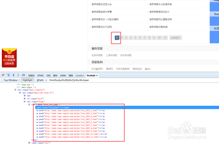Open the 东方融资网 link
This screenshot has height=145, width=219.
coord(97,69)
